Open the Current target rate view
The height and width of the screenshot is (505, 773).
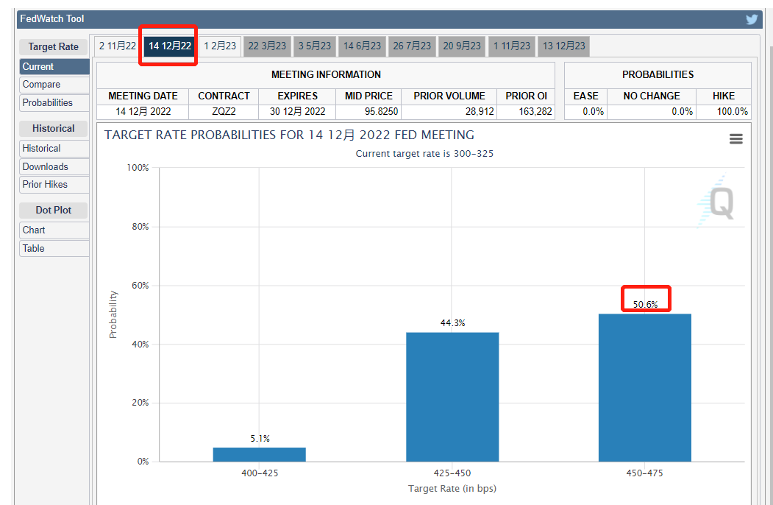click(x=54, y=67)
